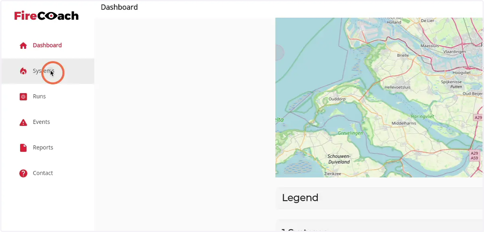
Task: Click the gray circle at map edge
Action: point(280,53)
